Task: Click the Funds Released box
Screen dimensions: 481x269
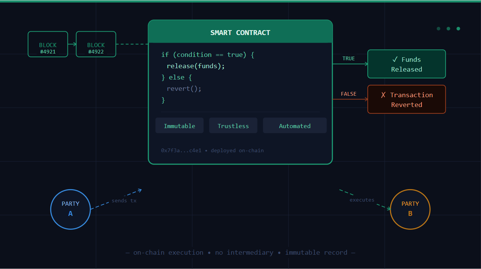Action: 407,64
